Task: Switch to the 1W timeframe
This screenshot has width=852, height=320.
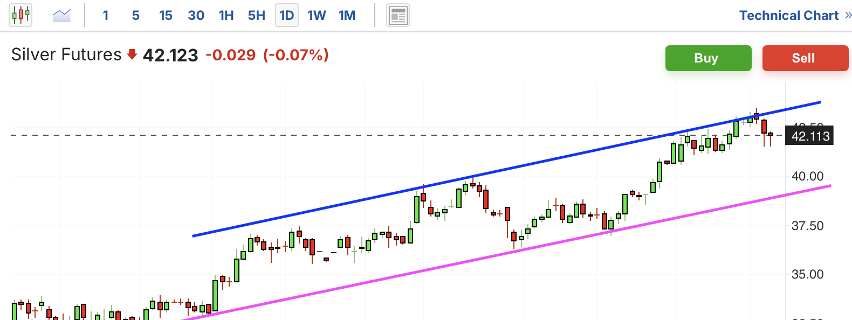Action: 317,16
